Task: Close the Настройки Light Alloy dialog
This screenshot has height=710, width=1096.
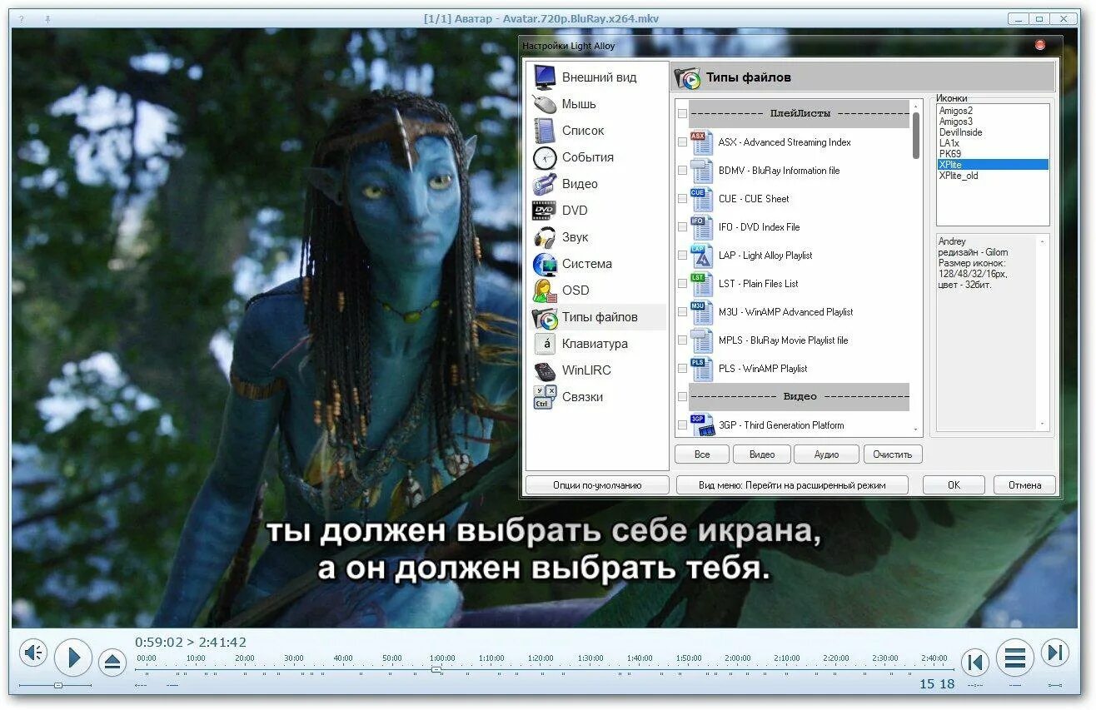Action: 1040,45
